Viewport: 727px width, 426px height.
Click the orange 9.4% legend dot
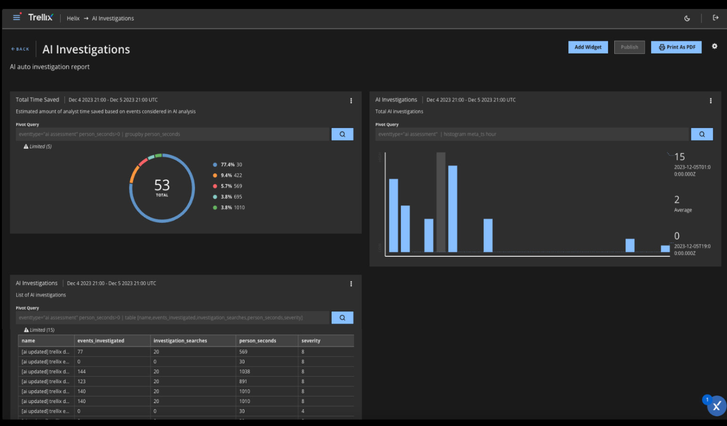coord(215,175)
